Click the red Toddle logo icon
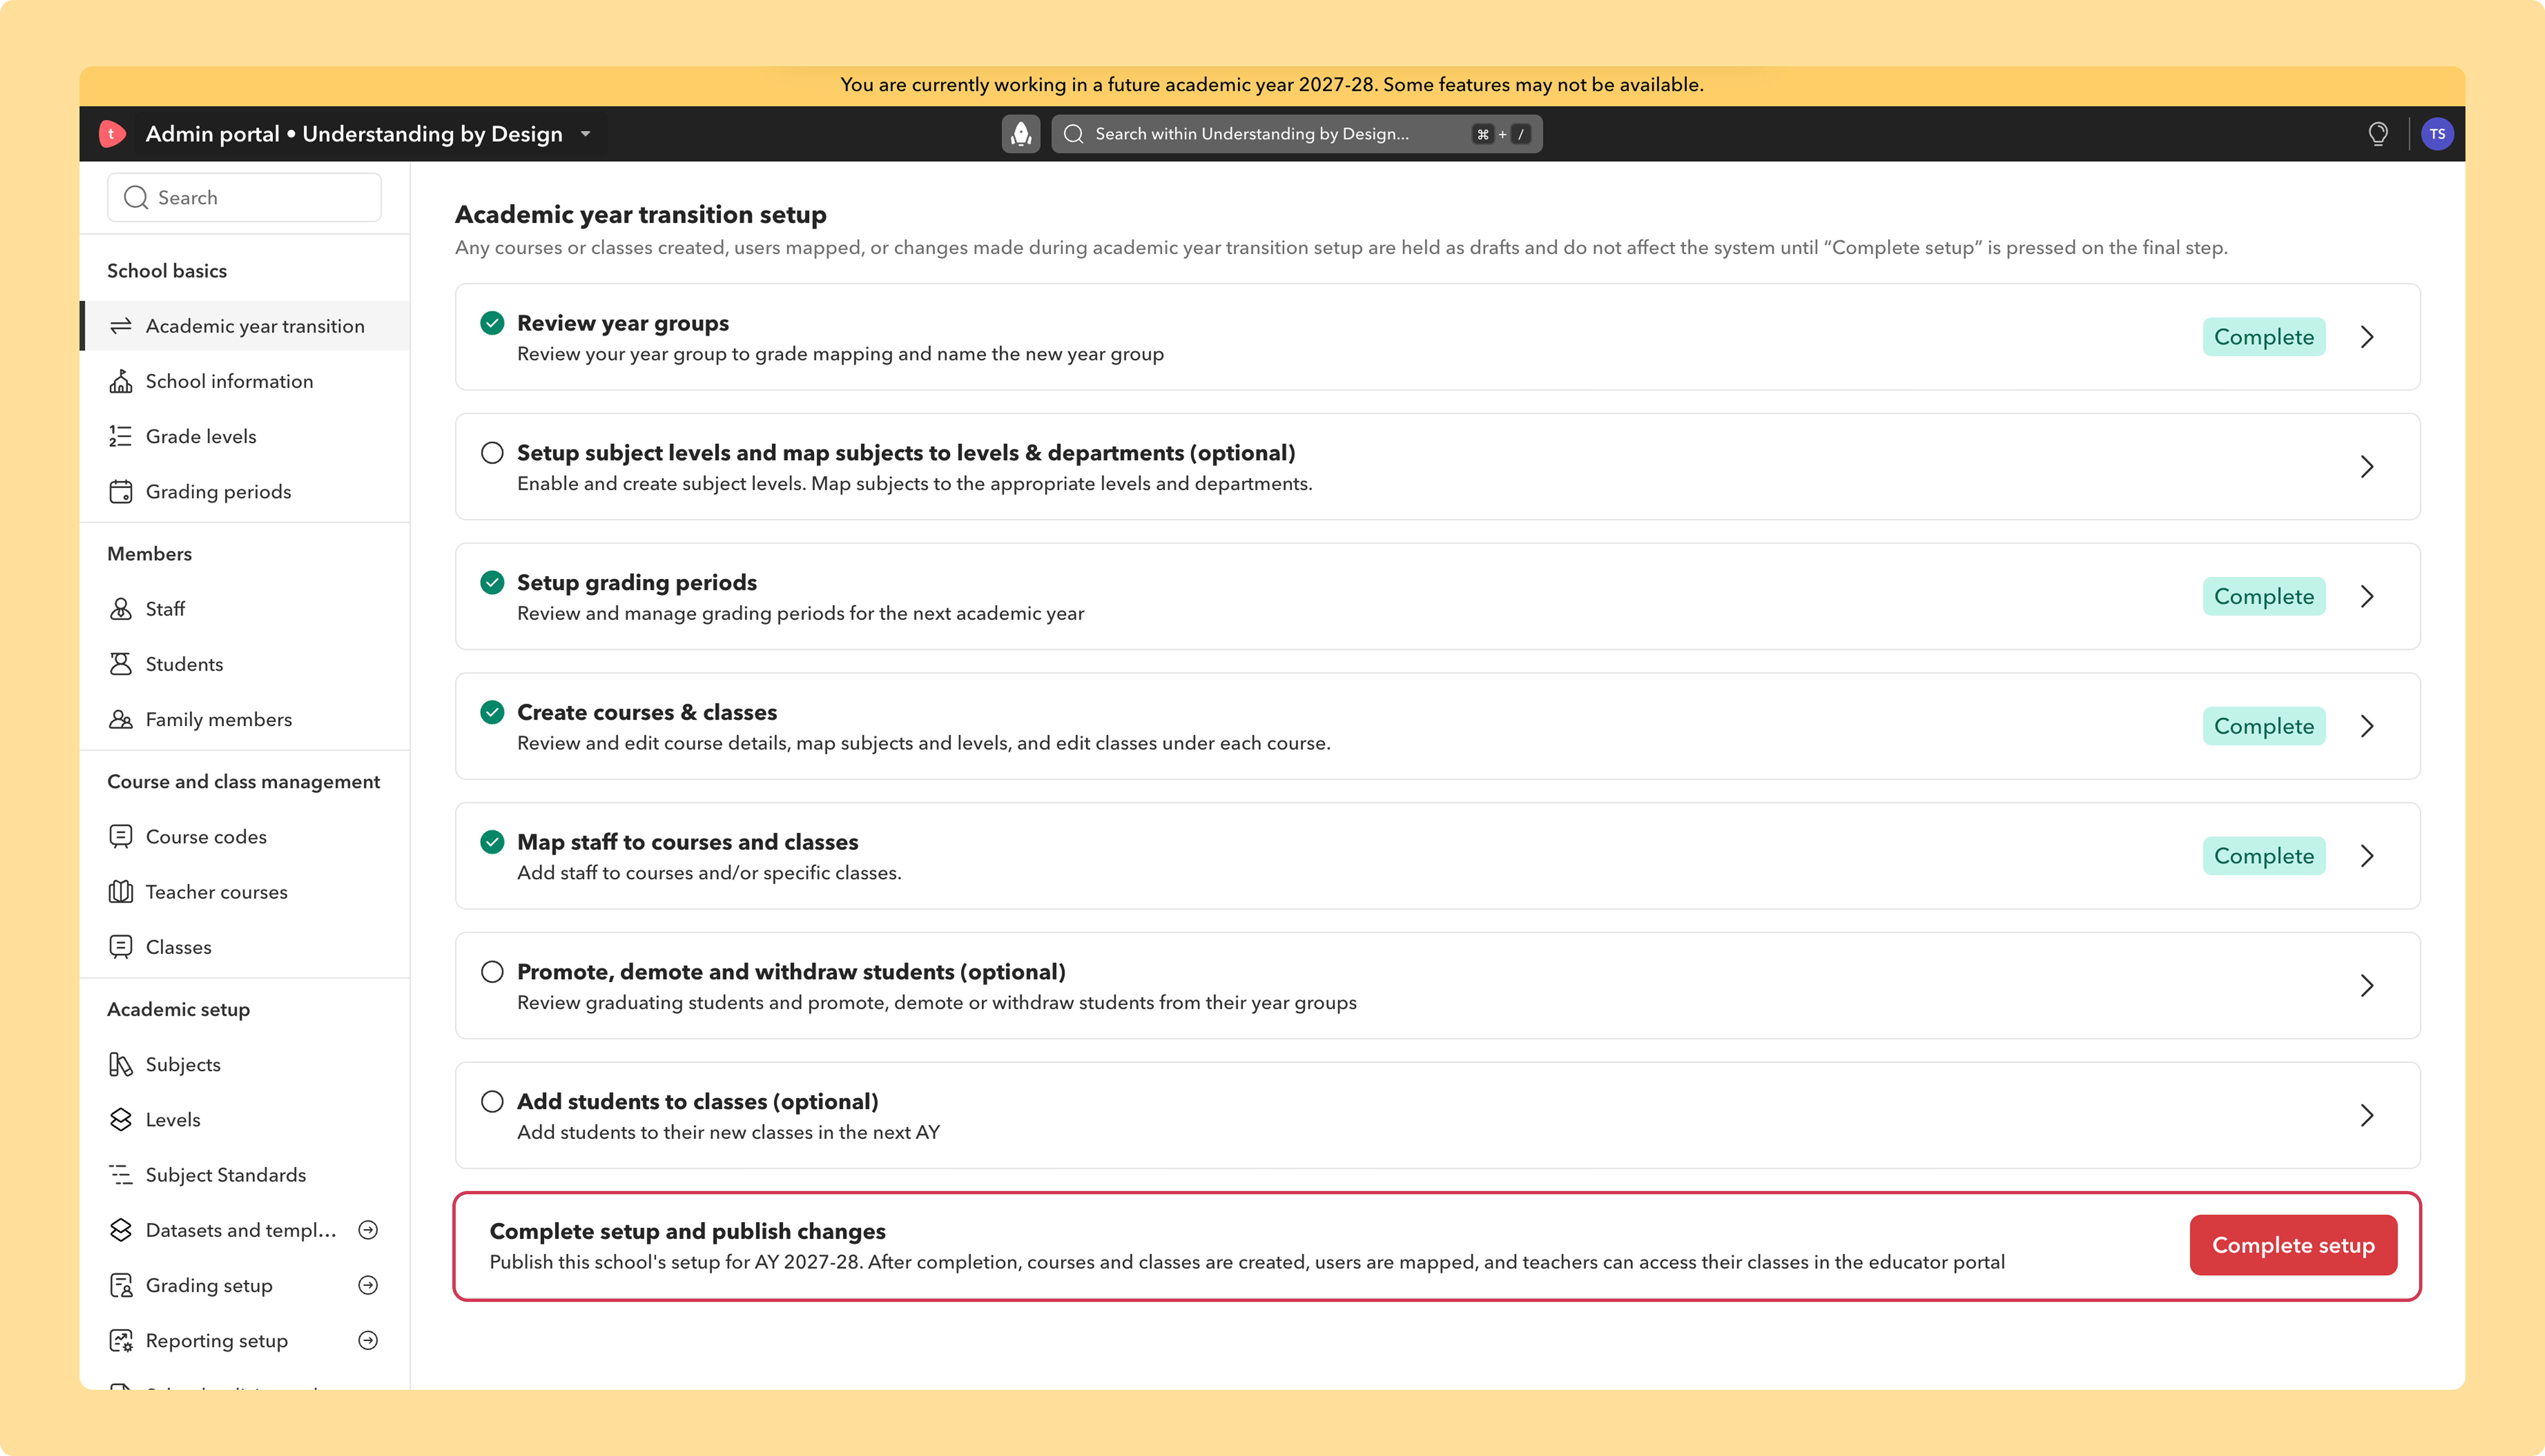2545x1456 pixels. [112, 134]
